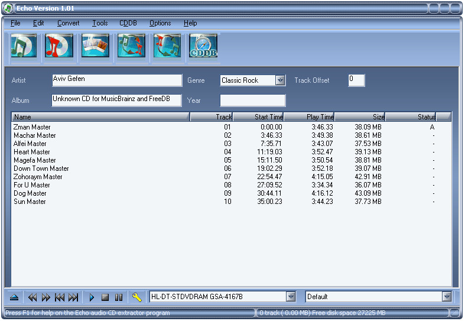
Task: Open the Convert menu
Action: [x=68, y=23]
